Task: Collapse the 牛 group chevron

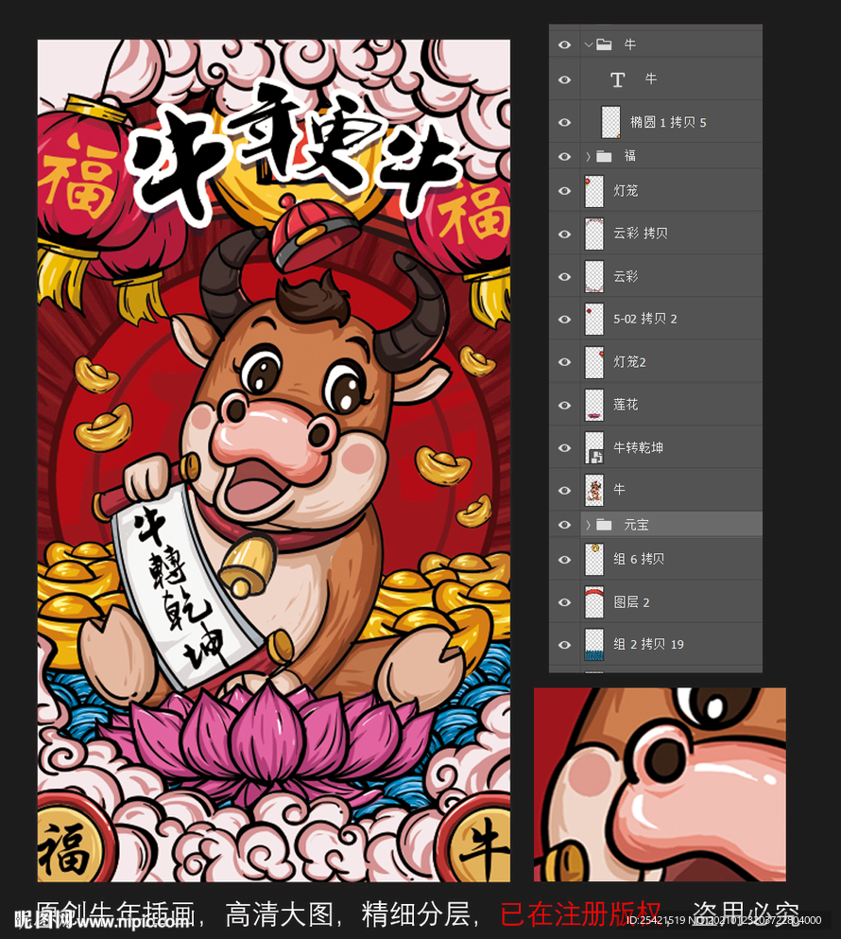Action: [590, 44]
